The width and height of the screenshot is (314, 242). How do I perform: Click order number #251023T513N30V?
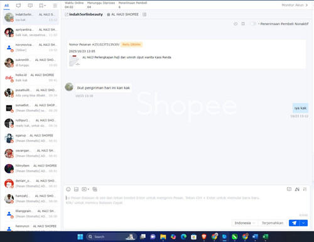click(106, 45)
